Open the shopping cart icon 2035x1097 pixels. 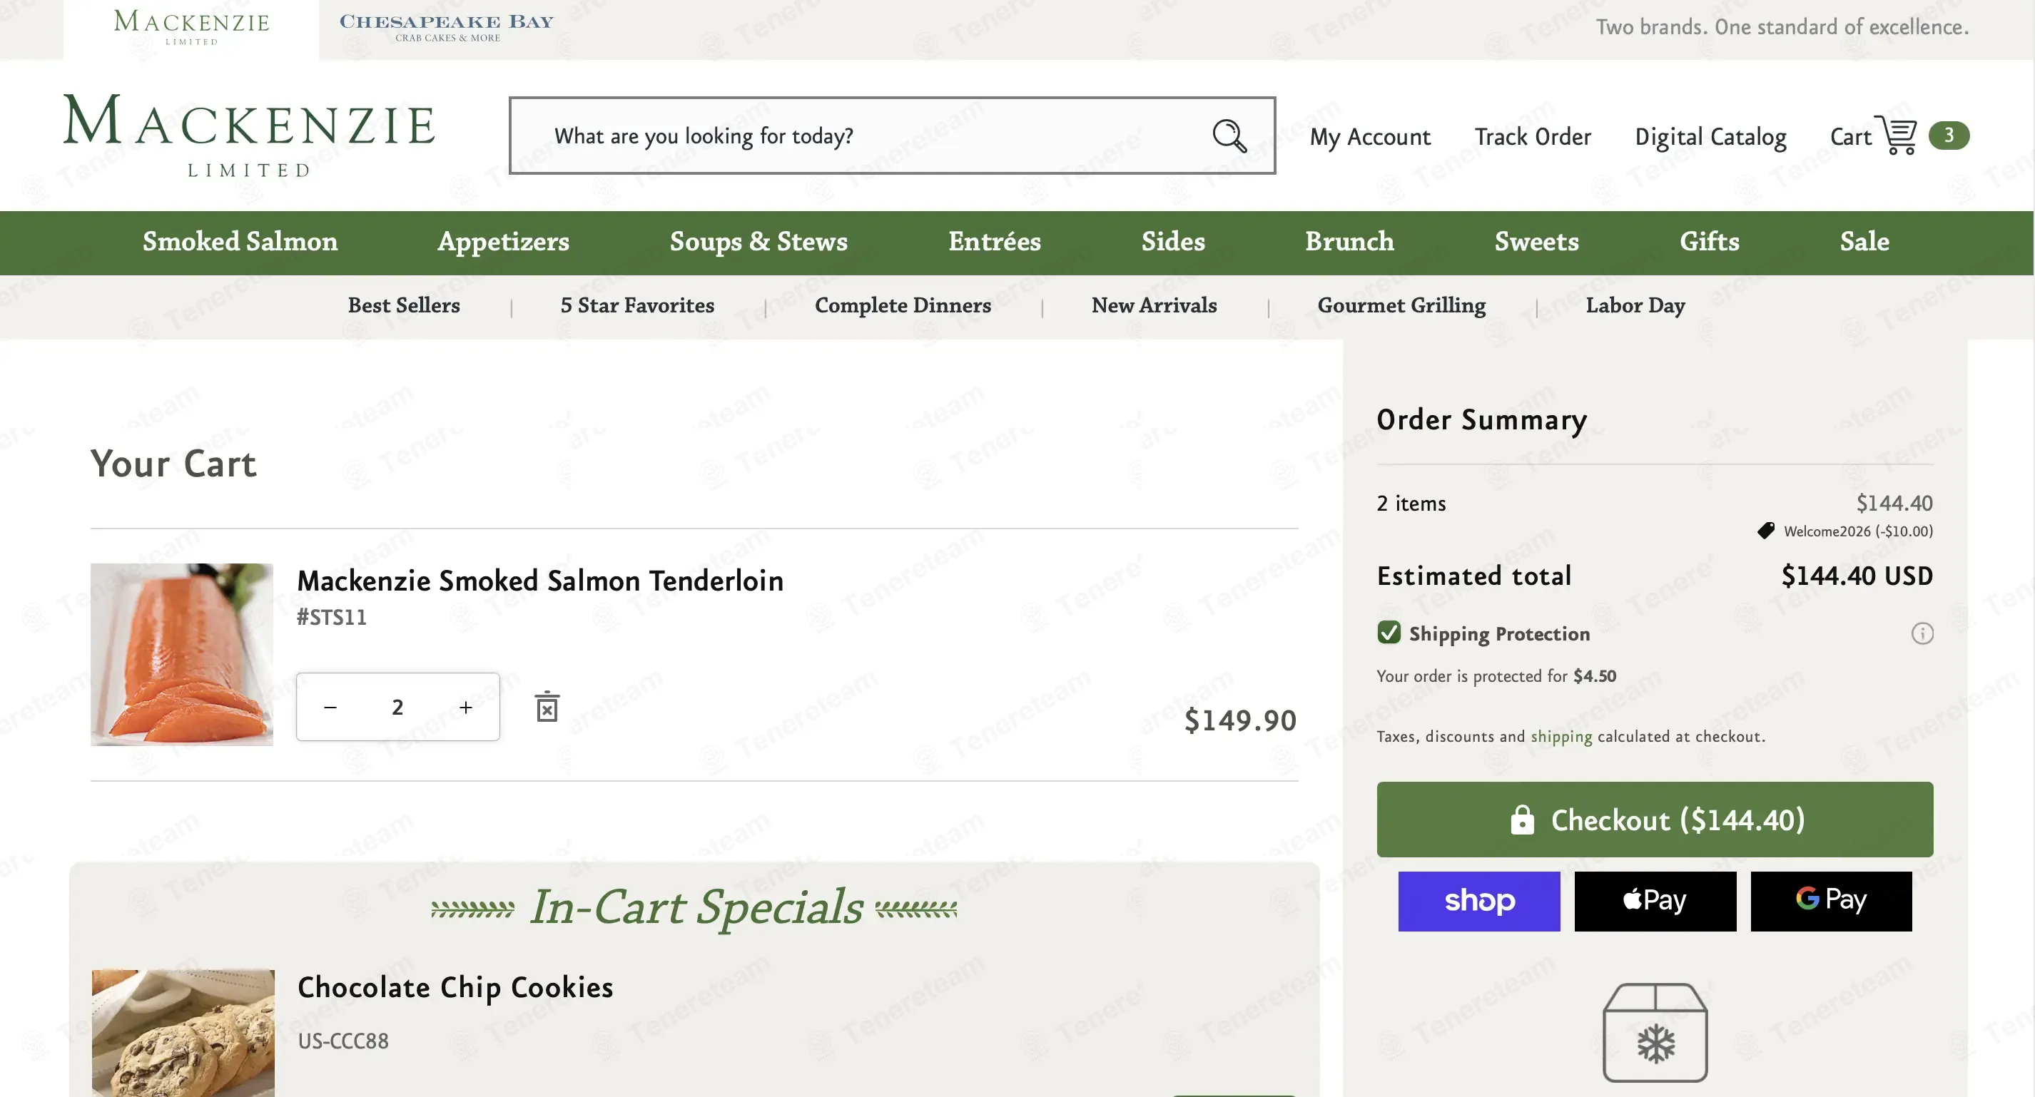[1896, 135]
